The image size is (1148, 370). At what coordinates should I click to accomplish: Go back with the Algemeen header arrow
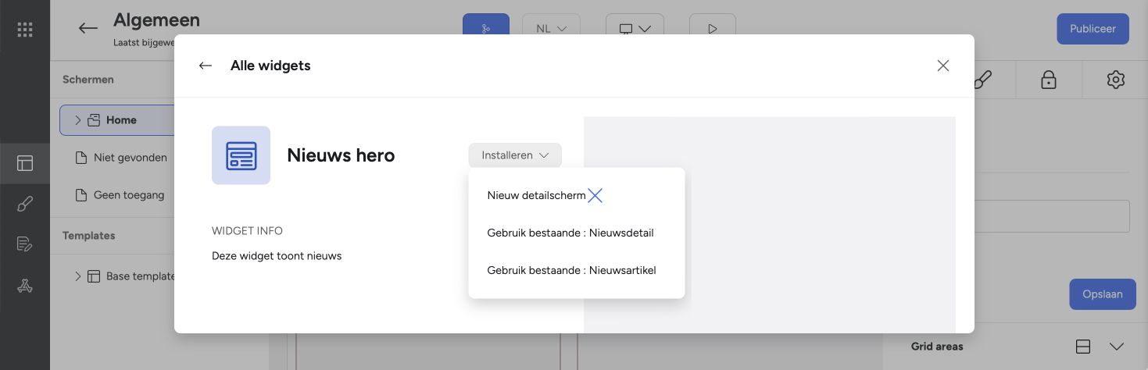88,28
